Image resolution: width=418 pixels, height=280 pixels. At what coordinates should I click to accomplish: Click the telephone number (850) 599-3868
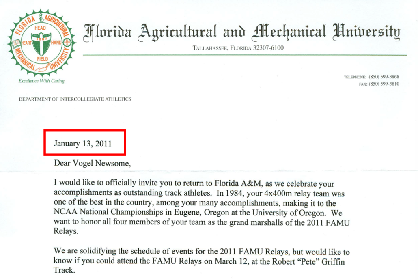click(384, 77)
